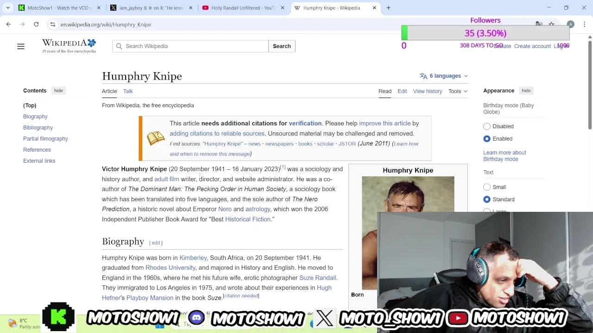Open the citation needed link
This screenshot has height=333, width=593.
(241, 296)
